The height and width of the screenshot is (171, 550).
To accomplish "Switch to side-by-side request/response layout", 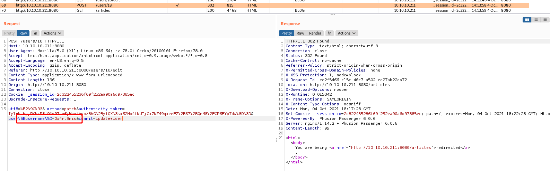I will pyautogui.click(x=527, y=20).
